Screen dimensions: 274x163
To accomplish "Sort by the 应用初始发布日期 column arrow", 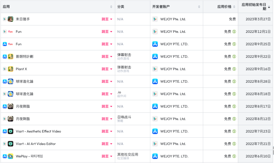I will (269, 7).
